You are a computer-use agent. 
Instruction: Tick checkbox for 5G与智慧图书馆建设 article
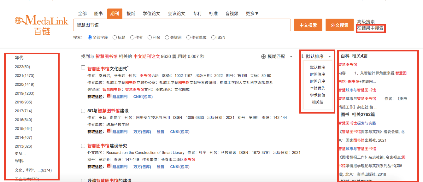(x=83, y=111)
